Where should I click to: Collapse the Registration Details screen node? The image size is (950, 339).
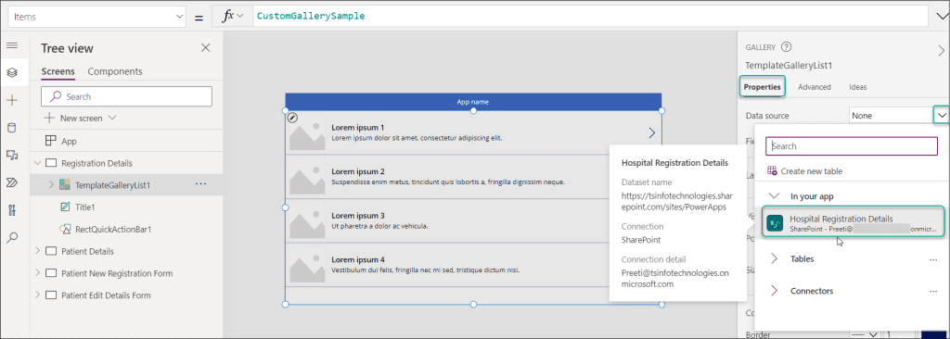click(37, 163)
